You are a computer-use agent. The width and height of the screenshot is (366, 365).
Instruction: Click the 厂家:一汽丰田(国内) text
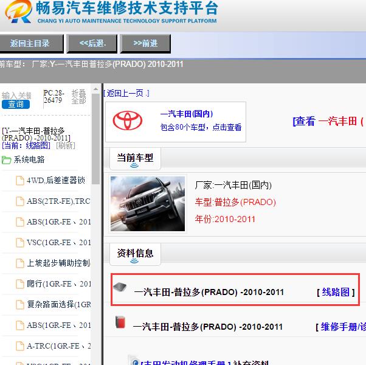(233, 185)
